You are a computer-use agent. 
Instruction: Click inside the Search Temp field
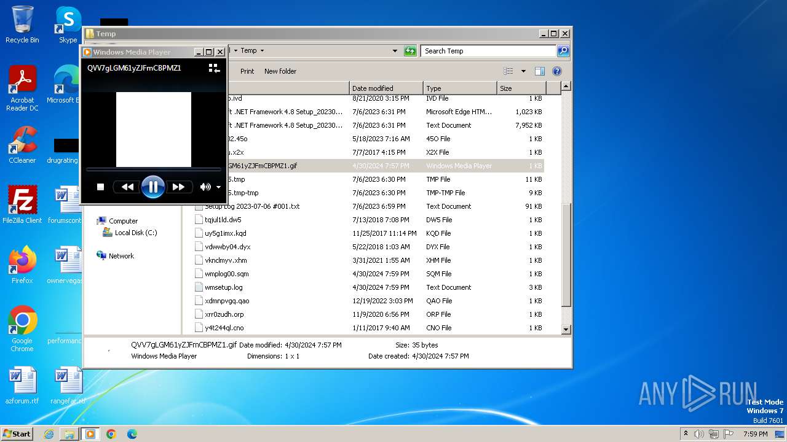click(489, 51)
